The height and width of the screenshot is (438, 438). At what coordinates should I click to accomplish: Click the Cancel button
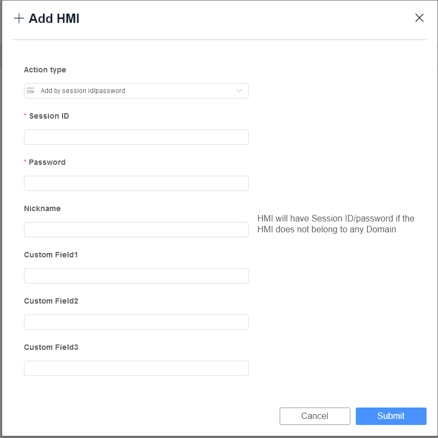pos(315,416)
